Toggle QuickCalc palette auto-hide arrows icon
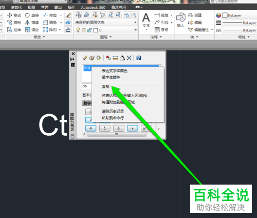The height and width of the screenshot is (218, 257). (72, 59)
